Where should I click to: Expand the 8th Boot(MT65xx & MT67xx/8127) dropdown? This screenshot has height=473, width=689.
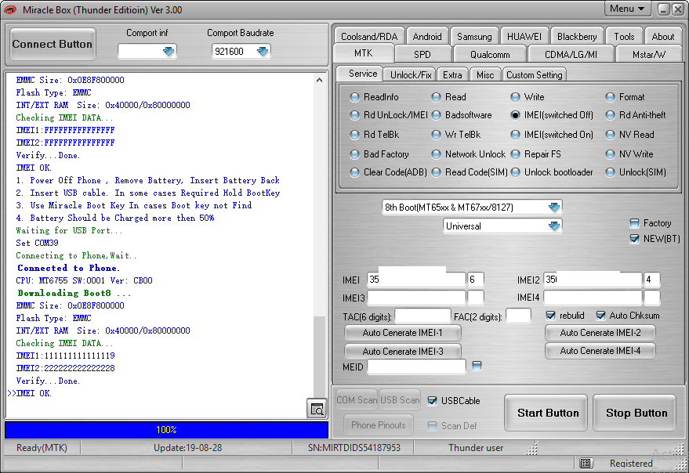click(x=554, y=207)
